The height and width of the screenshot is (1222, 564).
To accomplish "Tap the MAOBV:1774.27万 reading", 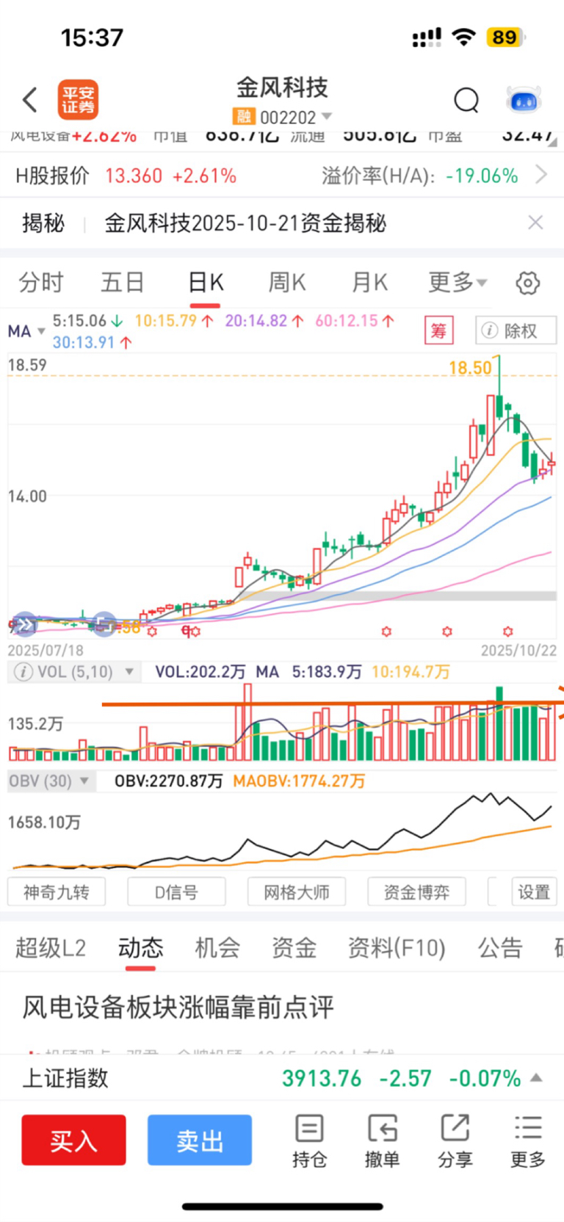I will click(x=299, y=781).
